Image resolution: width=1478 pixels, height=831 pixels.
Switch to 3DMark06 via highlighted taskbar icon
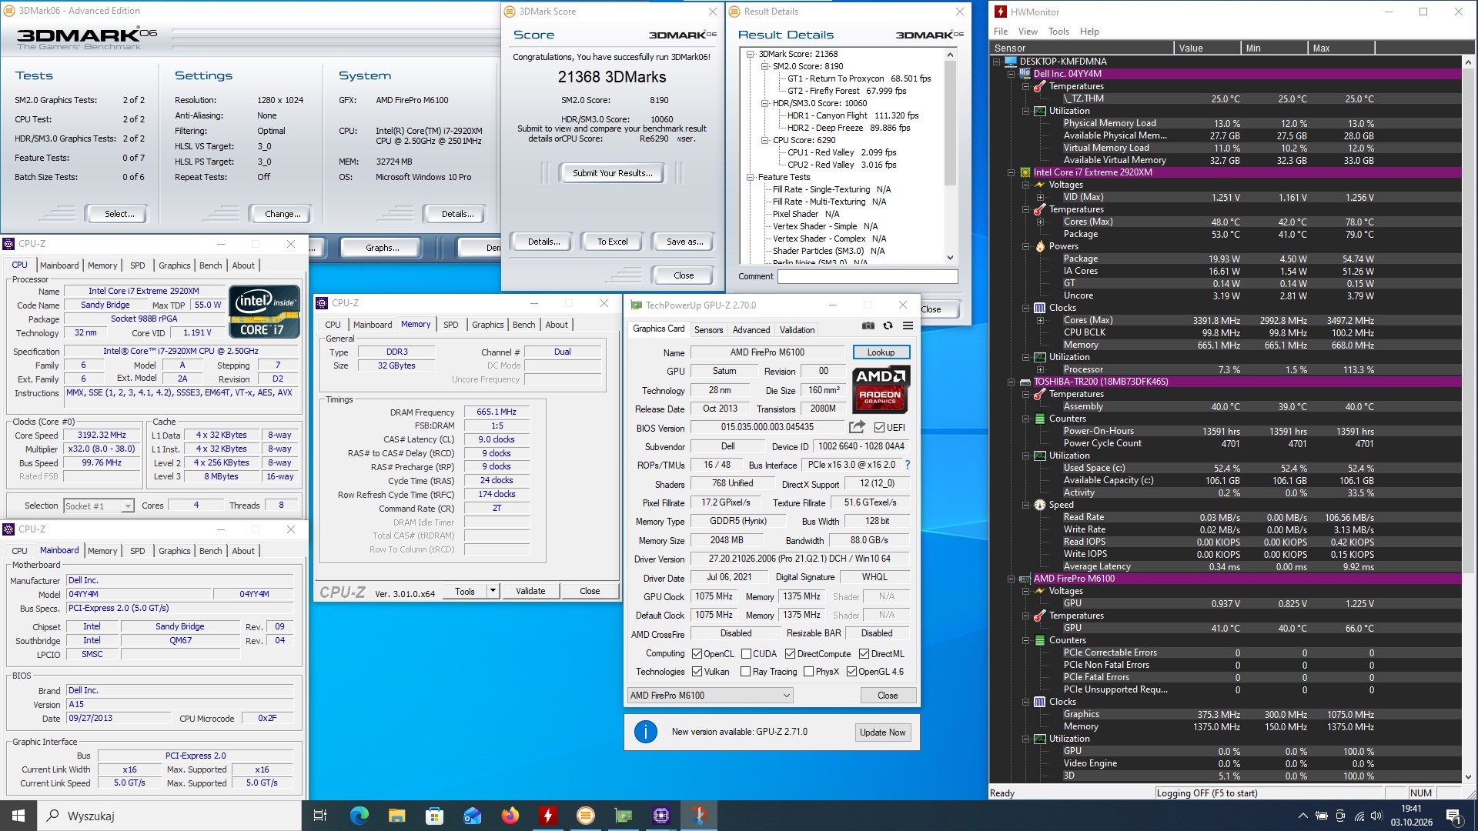[x=699, y=816]
